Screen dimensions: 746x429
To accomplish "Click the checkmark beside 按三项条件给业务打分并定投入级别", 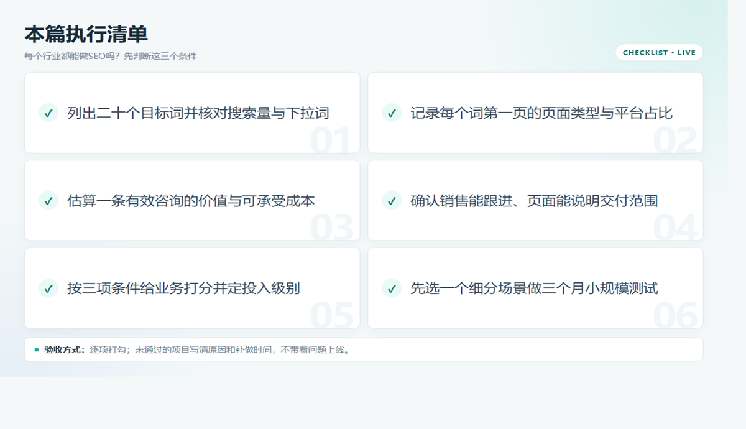I will pyautogui.click(x=48, y=288).
